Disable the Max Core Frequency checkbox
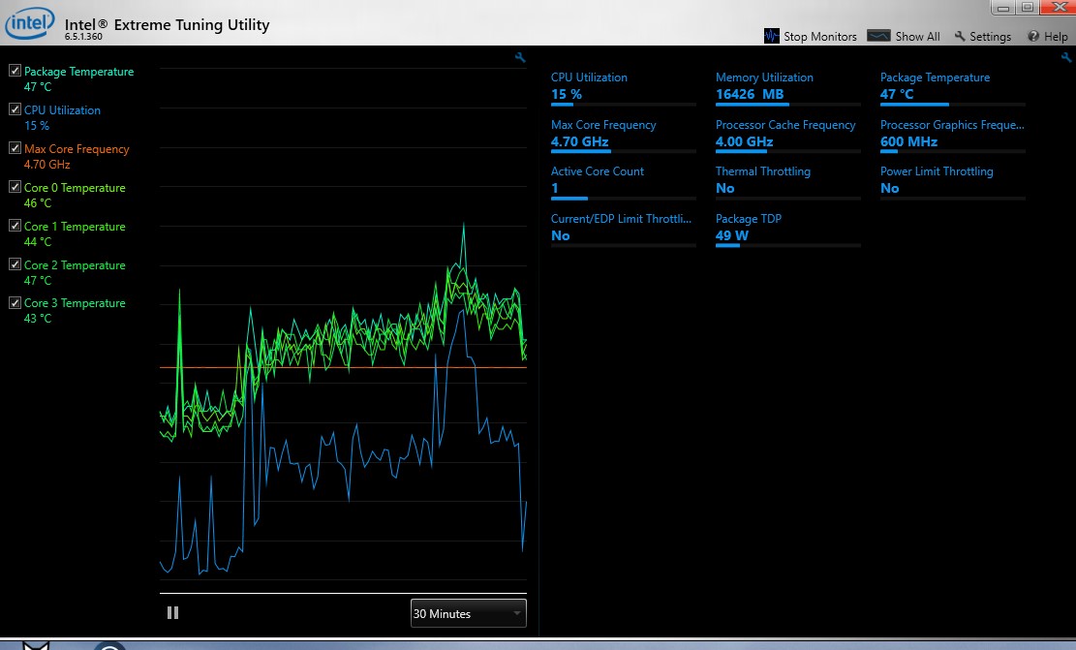This screenshot has width=1076, height=650. 15,148
